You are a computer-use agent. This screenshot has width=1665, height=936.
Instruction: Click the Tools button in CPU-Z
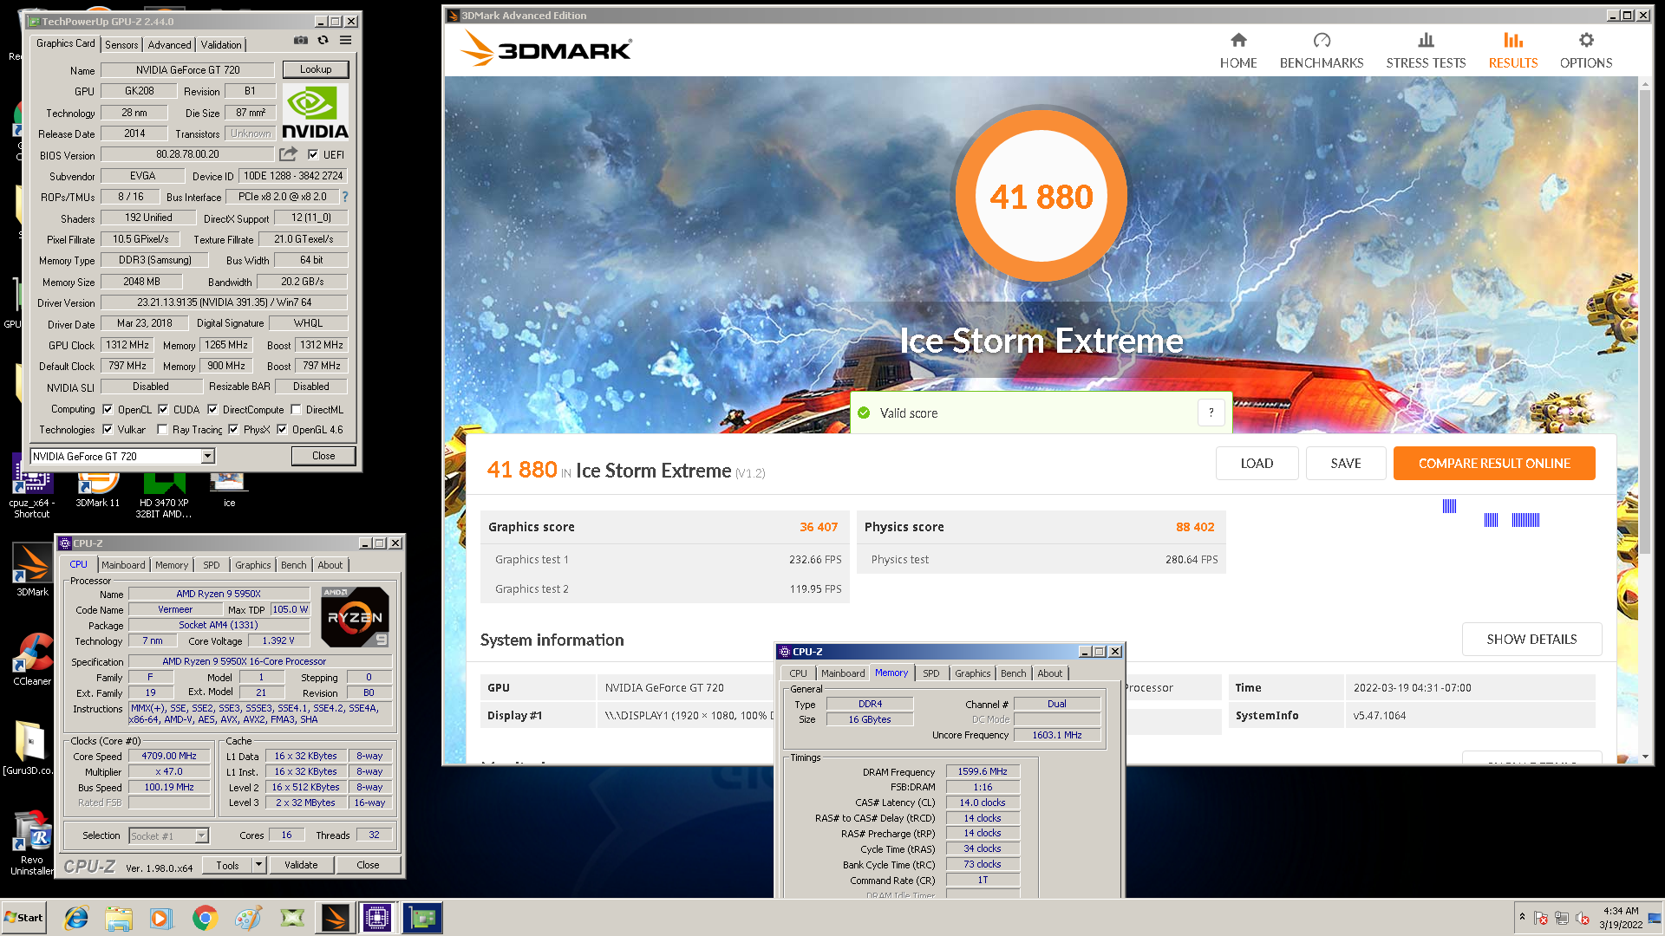point(227,865)
